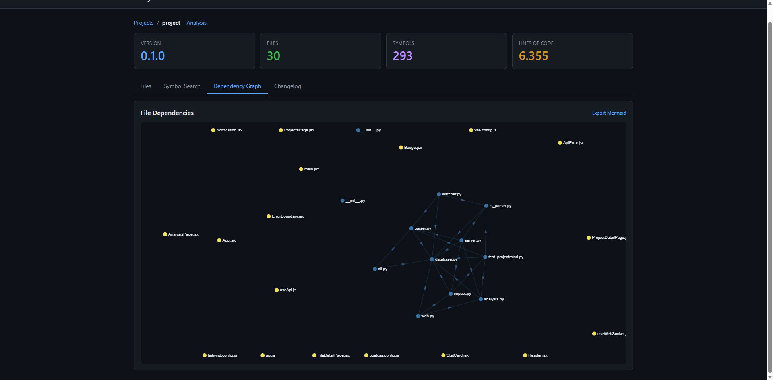Open the Files tab
This screenshot has height=380, width=773.
pyautogui.click(x=146, y=86)
